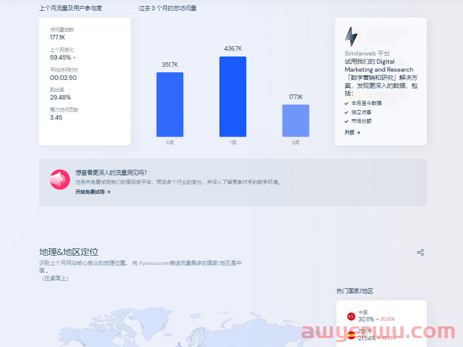Screen dimensions: 463x347
Task: Click the 8月 bar showing 177.1K
Action: pos(296,120)
